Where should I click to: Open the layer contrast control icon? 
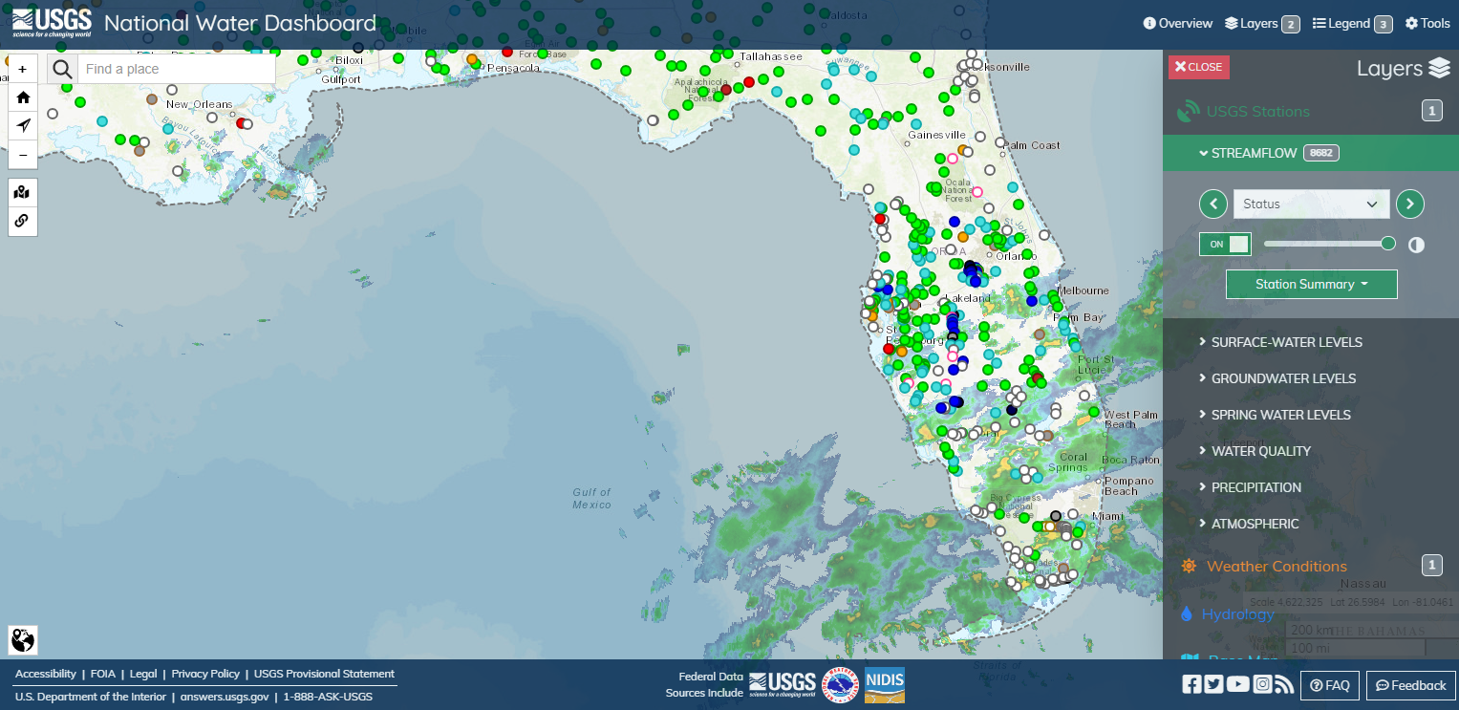(x=1416, y=245)
